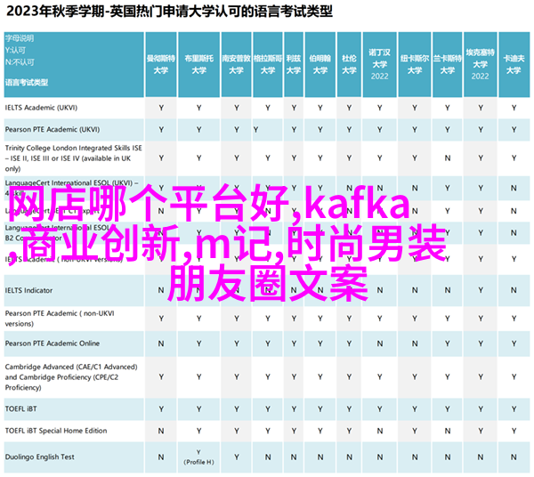
Task: Click the IELTS Academic (UKVI) row label
Action: tap(41, 108)
